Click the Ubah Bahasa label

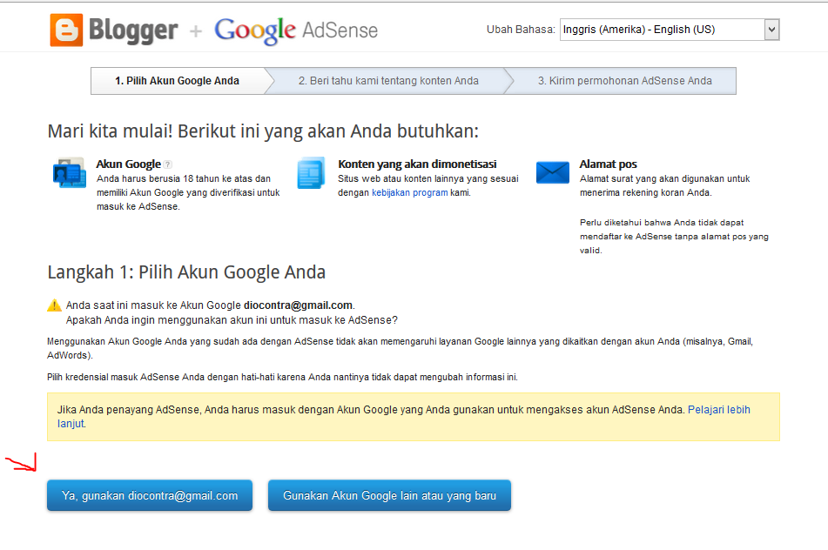click(x=521, y=30)
